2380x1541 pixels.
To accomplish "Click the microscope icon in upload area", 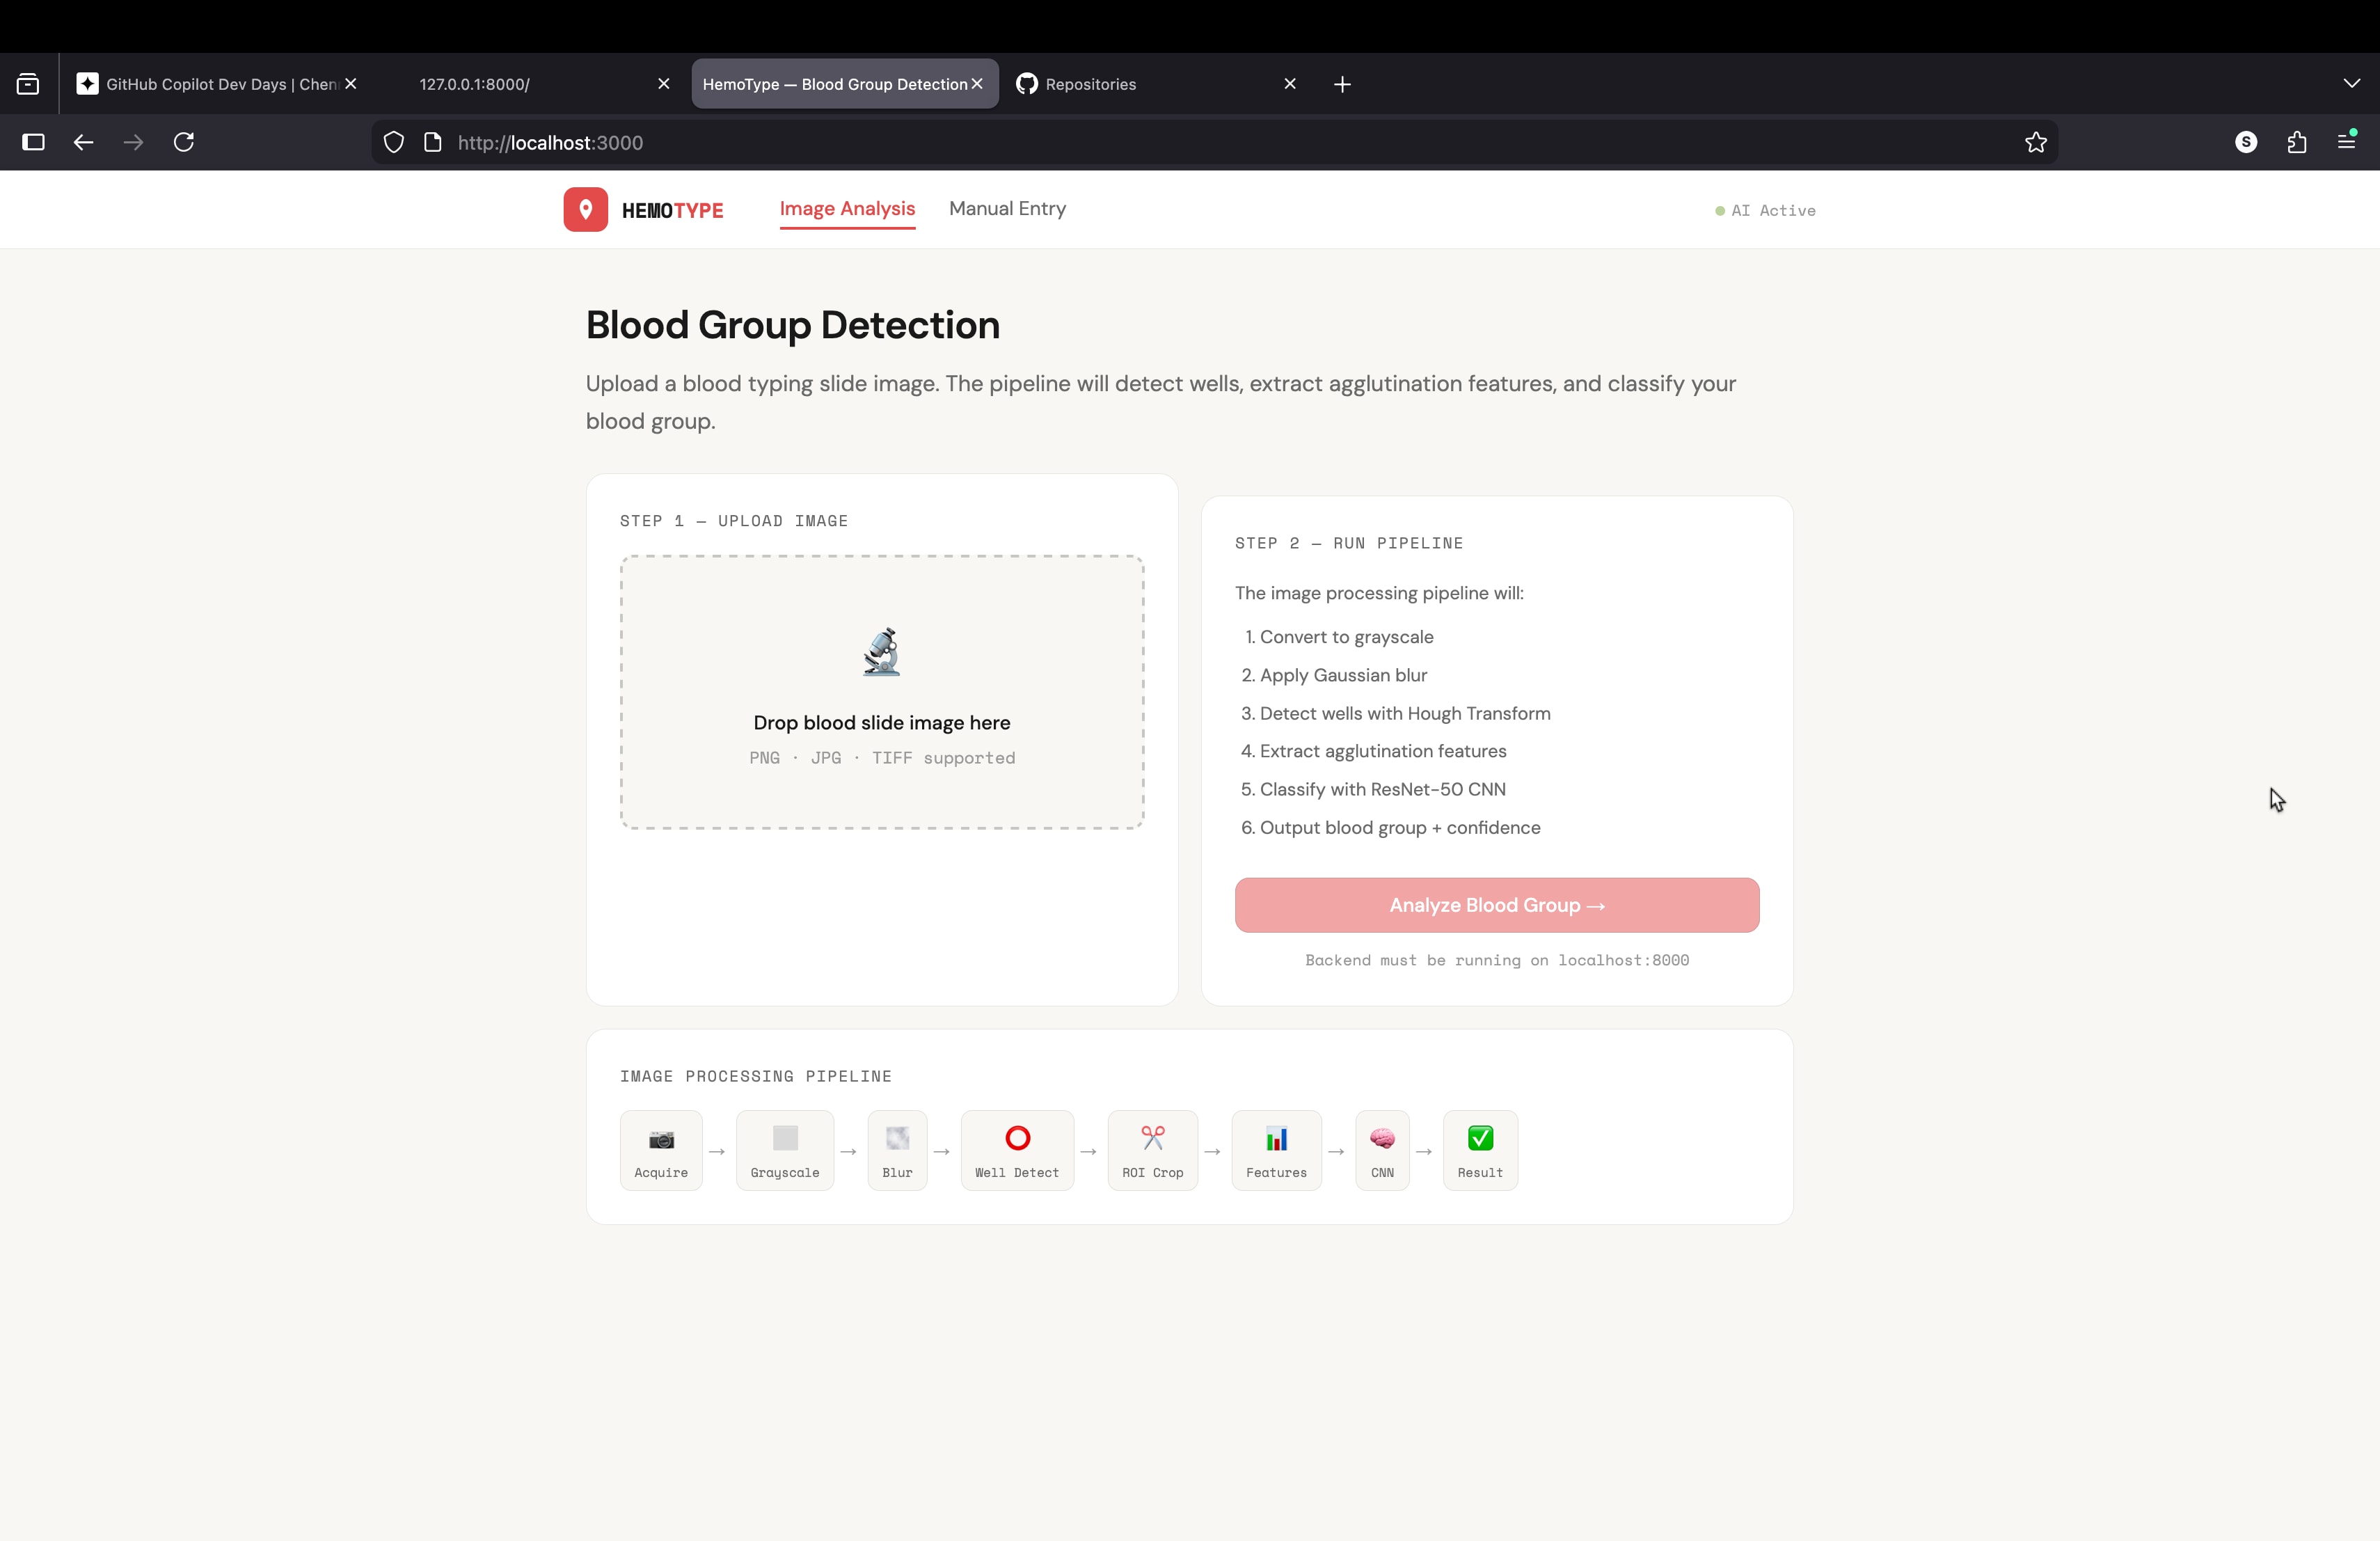I will 881,652.
